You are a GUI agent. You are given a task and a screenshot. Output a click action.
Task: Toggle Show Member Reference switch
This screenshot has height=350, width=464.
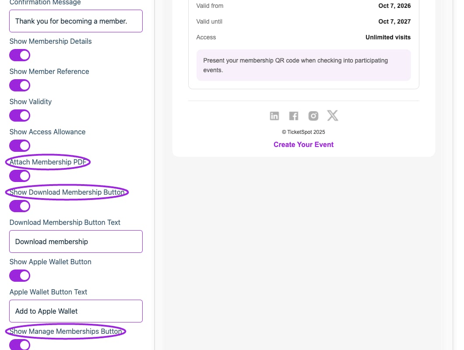tap(20, 85)
